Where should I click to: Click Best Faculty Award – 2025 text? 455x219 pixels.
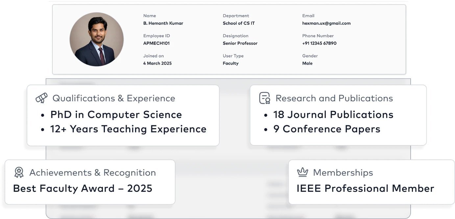pyautogui.click(x=83, y=189)
